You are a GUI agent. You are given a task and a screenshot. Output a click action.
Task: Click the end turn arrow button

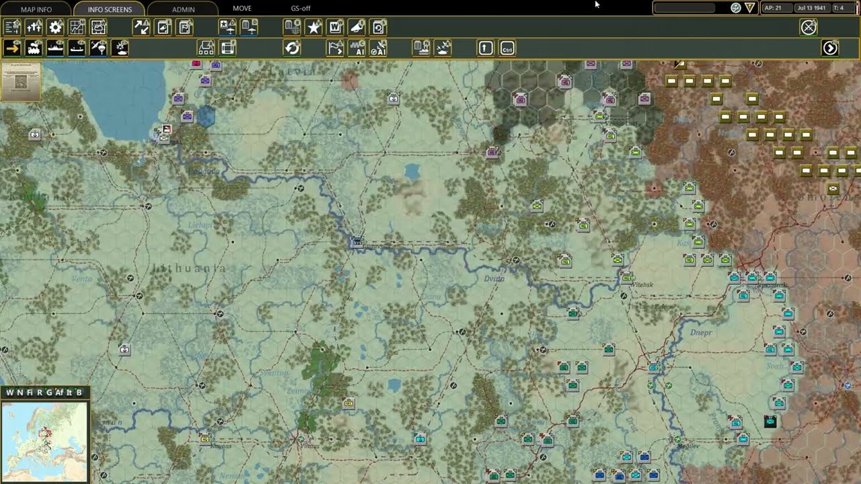pos(830,48)
